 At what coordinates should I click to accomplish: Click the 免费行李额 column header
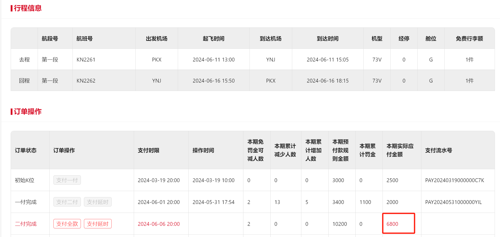[469, 39]
